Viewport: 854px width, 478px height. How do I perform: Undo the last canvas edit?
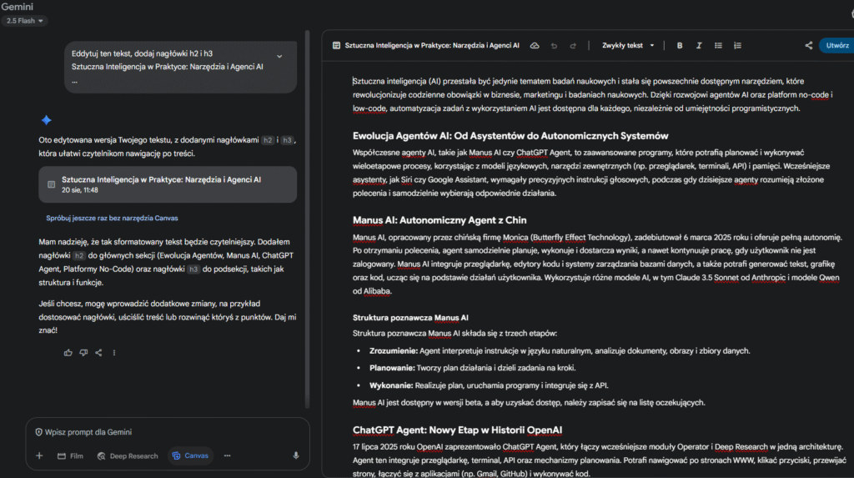[x=554, y=46]
